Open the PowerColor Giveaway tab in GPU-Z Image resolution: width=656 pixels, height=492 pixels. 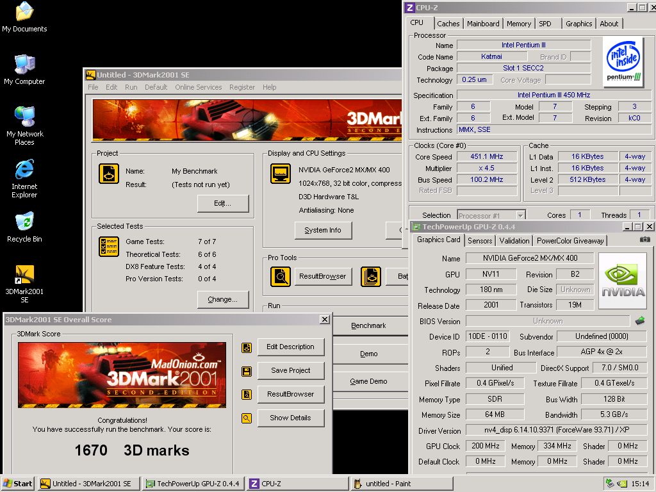(x=570, y=241)
